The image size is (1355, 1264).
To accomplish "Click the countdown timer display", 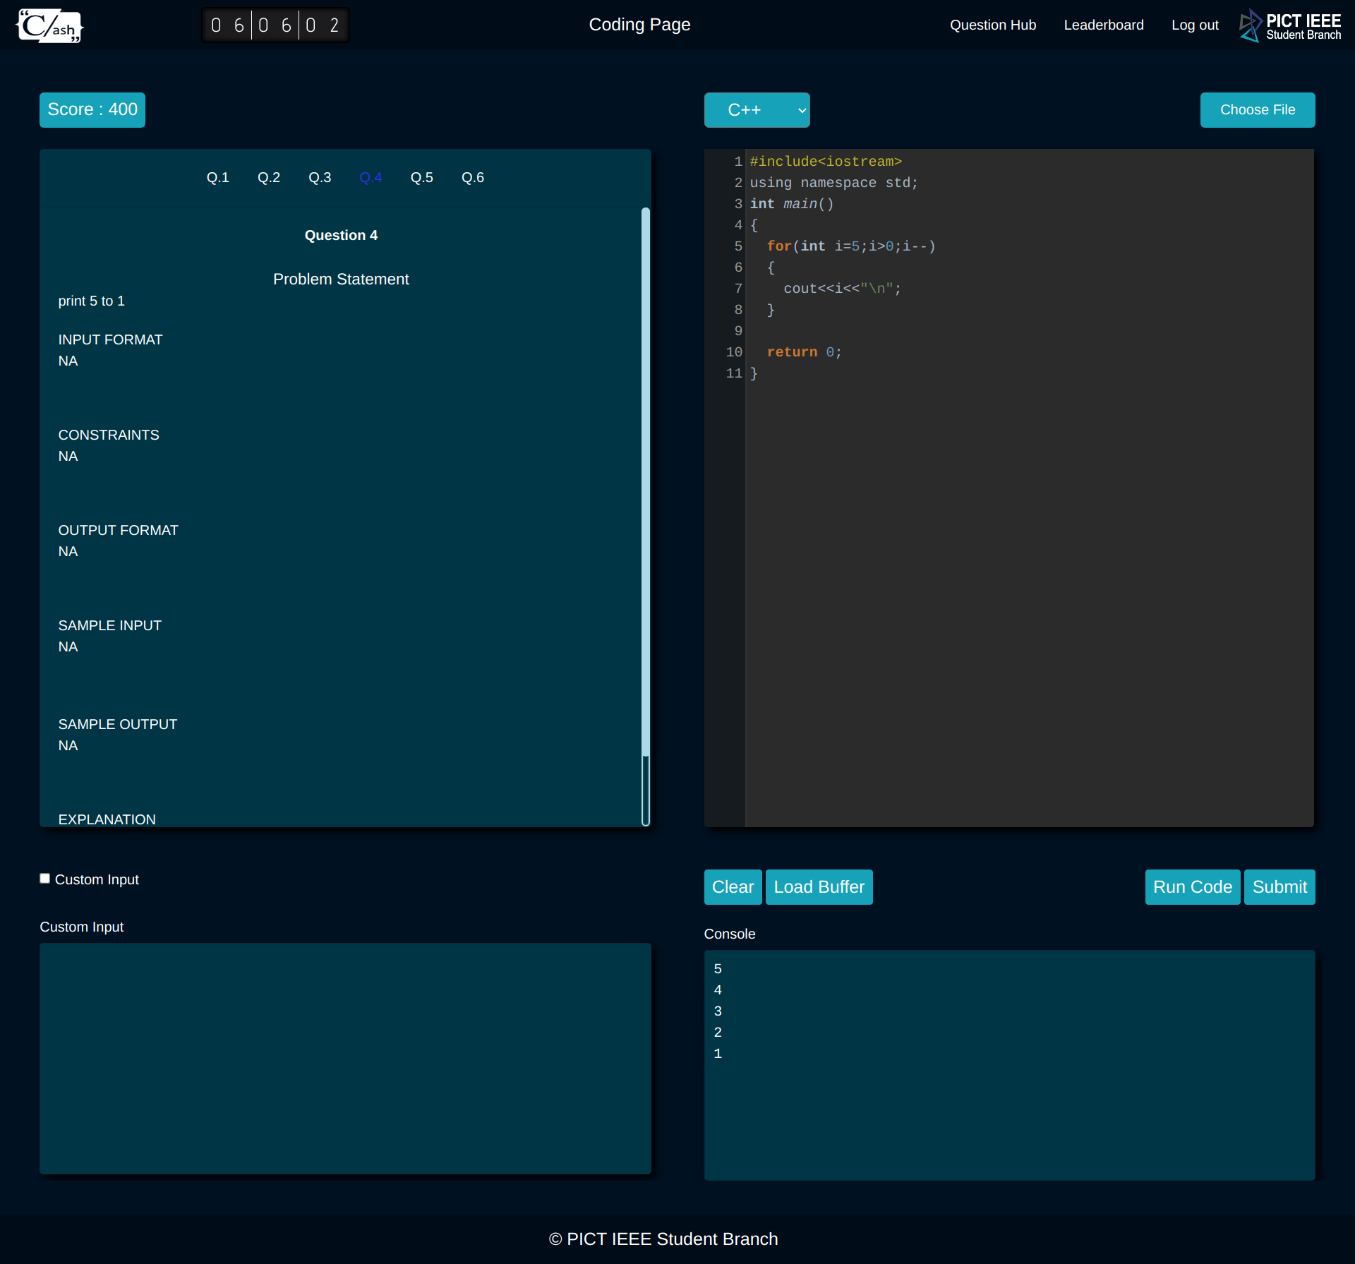I will click(x=275, y=25).
